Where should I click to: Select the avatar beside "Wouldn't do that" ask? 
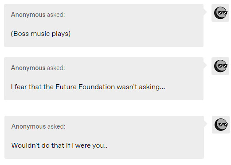click(221, 125)
